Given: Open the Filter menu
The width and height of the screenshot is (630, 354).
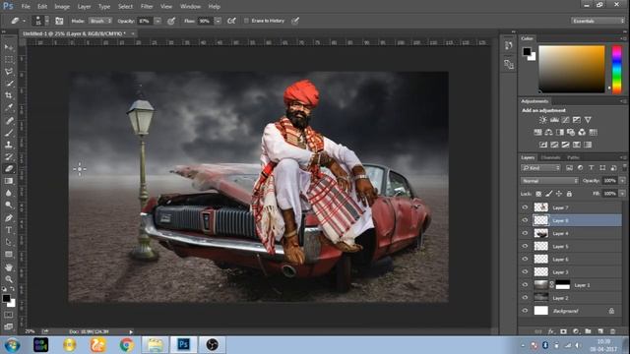Looking at the screenshot, I should [x=147, y=7].
